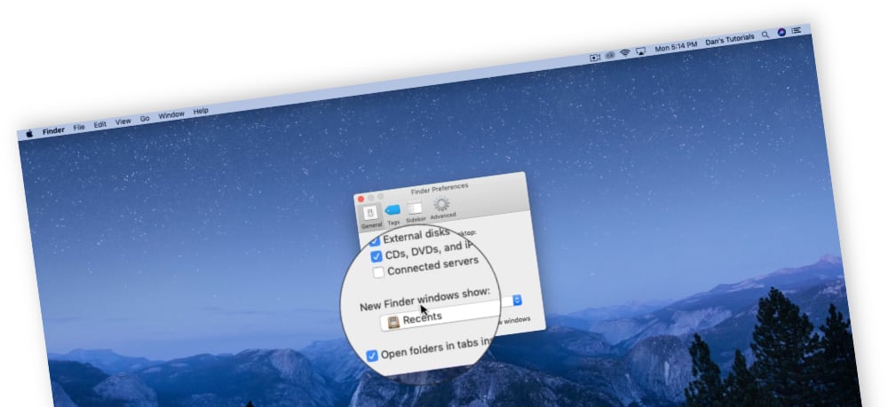Click the Mon 5:14 PM clock

point(675,46)
